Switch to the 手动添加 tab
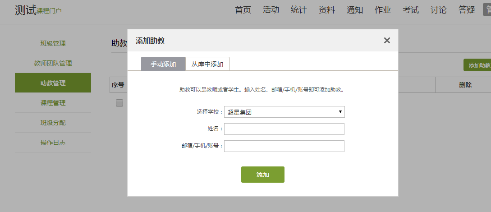 (163, 64)
